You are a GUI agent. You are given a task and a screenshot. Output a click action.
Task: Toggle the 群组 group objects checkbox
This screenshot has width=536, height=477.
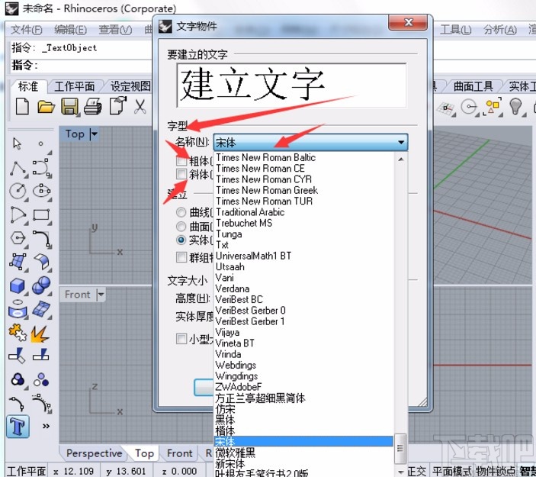coord(181,257)
